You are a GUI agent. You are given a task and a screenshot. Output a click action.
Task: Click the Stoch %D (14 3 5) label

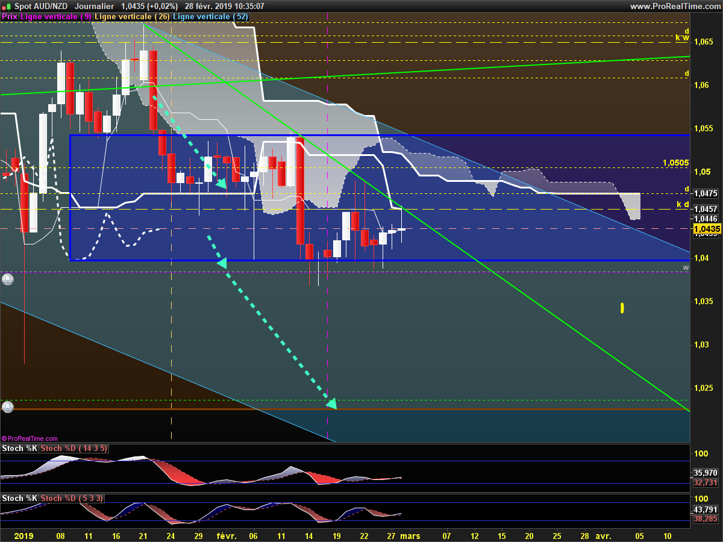(74, 449)
